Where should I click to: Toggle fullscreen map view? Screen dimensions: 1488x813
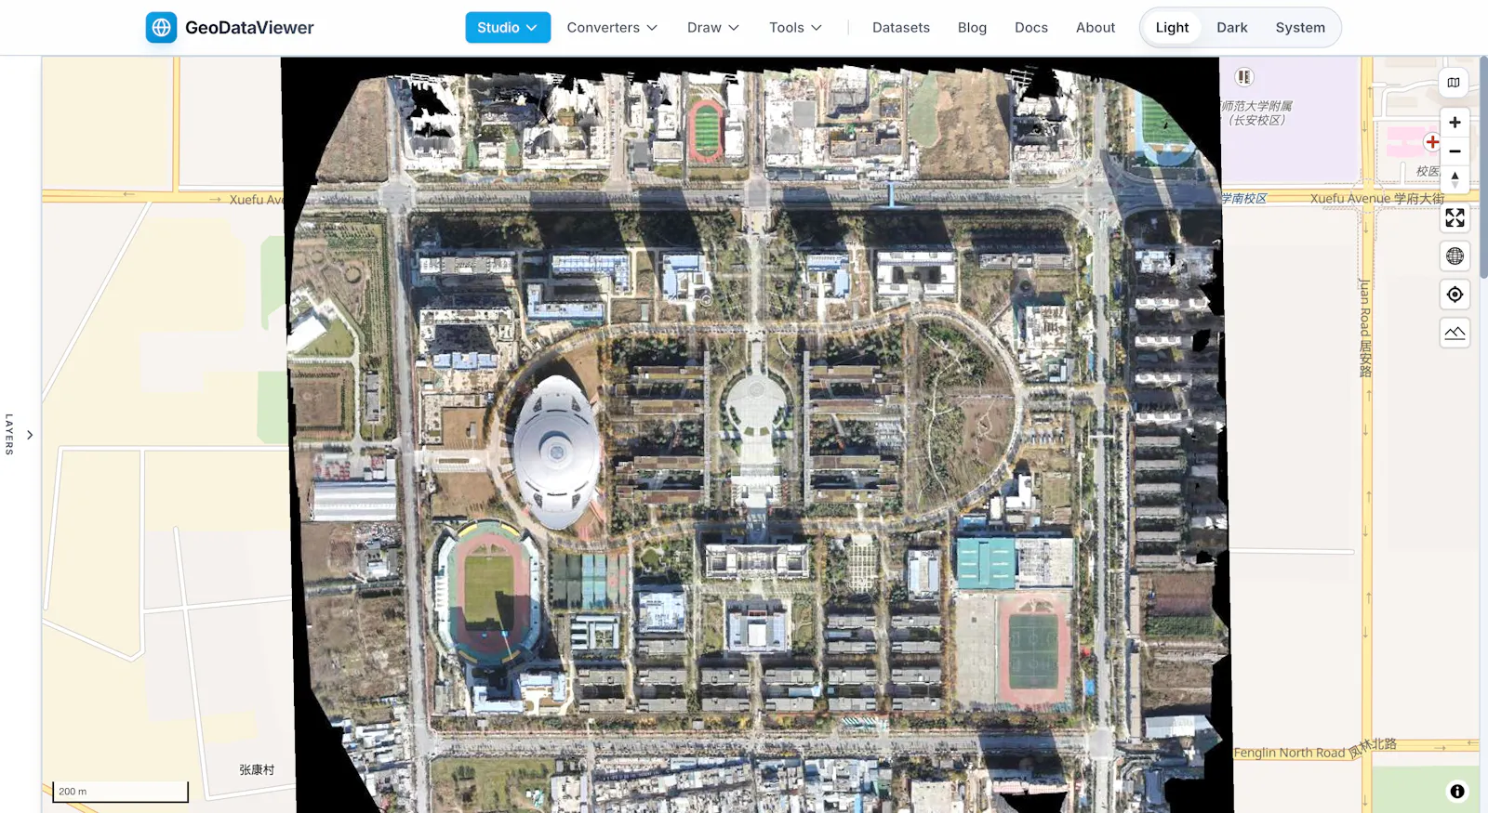click(x=1455, y=218)
